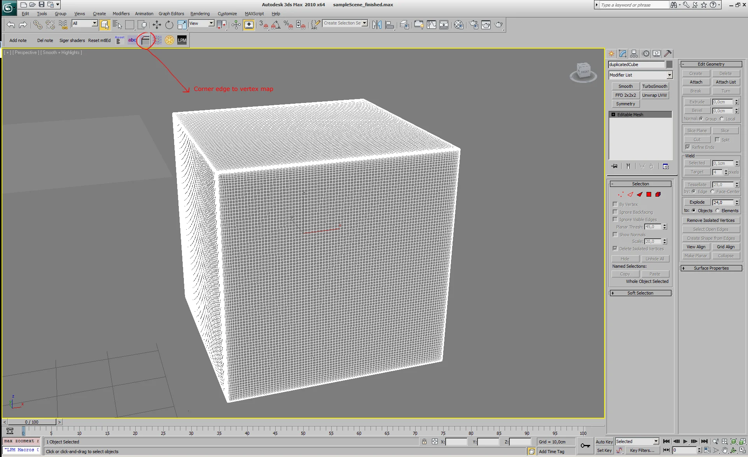Click the Play Animation button

click(685, 441)
